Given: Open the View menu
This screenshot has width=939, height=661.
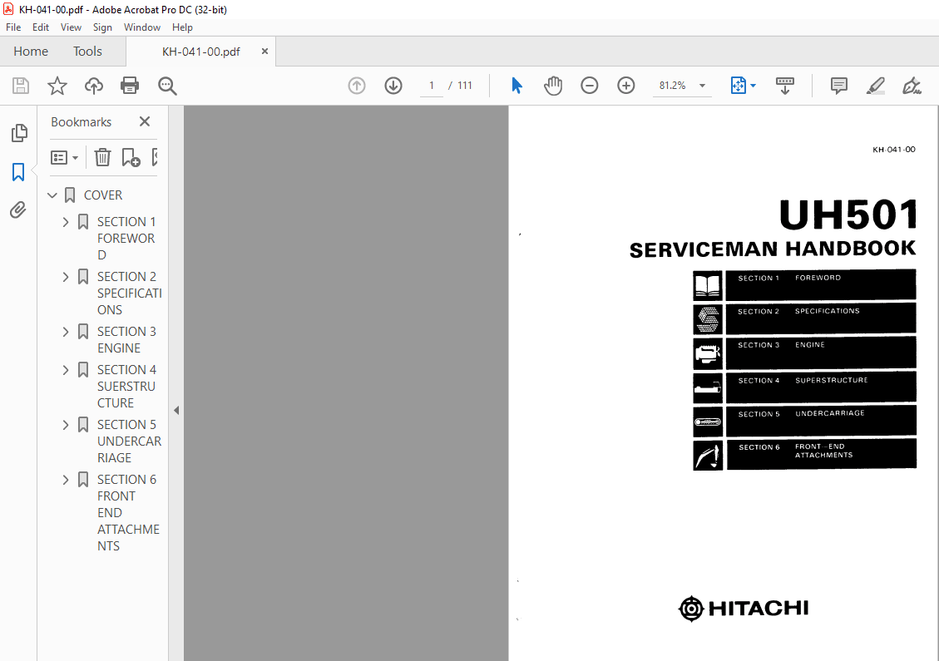Looking at the screenshot, I should click(71, 27).
